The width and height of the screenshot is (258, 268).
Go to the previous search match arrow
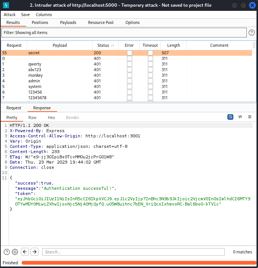[25, 252]
